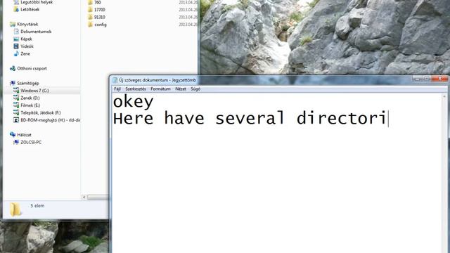The width and height of the screenshot is (450, 253).
Task: Click the Letöltések folder icon
Action: click(x=16, y=9)
